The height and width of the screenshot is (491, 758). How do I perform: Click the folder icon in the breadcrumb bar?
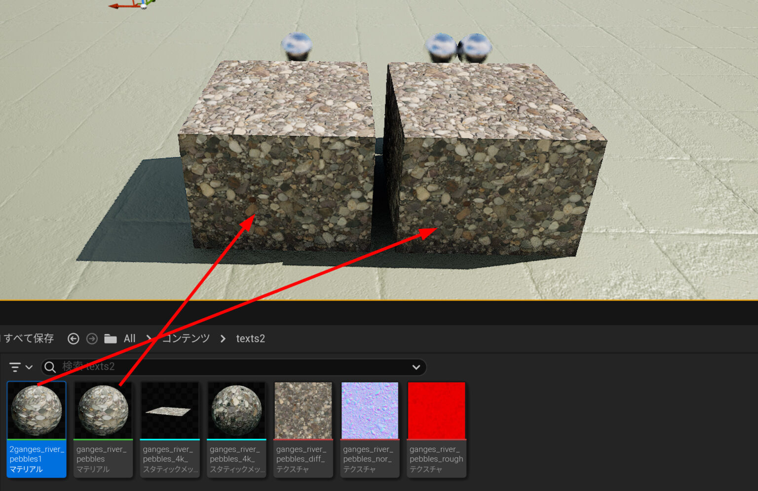click(x=111, y=339)
